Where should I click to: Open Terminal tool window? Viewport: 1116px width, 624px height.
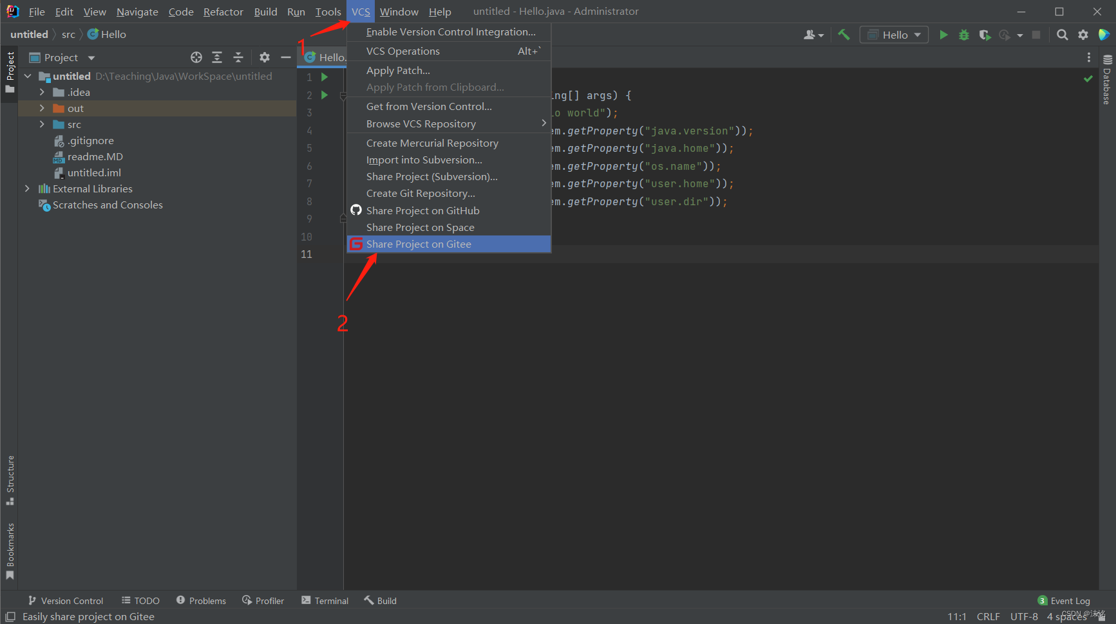click(x=325, y=600)
